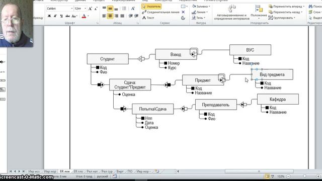Decrease font size with the small A
322x181 pixels.
96,9
